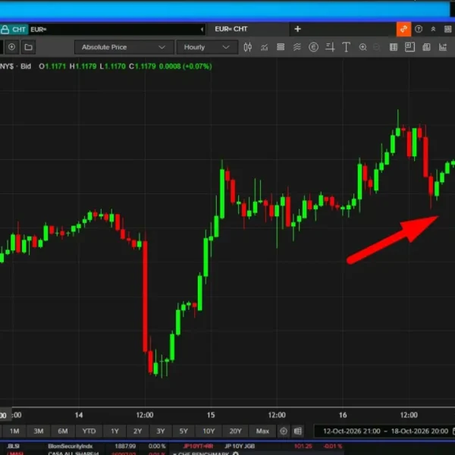Click the BlomSecurityIndx ticker row
Screen dimensions: 455x455
71,446
